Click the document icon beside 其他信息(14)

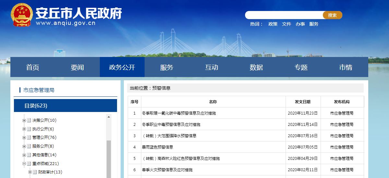point(29,155)
